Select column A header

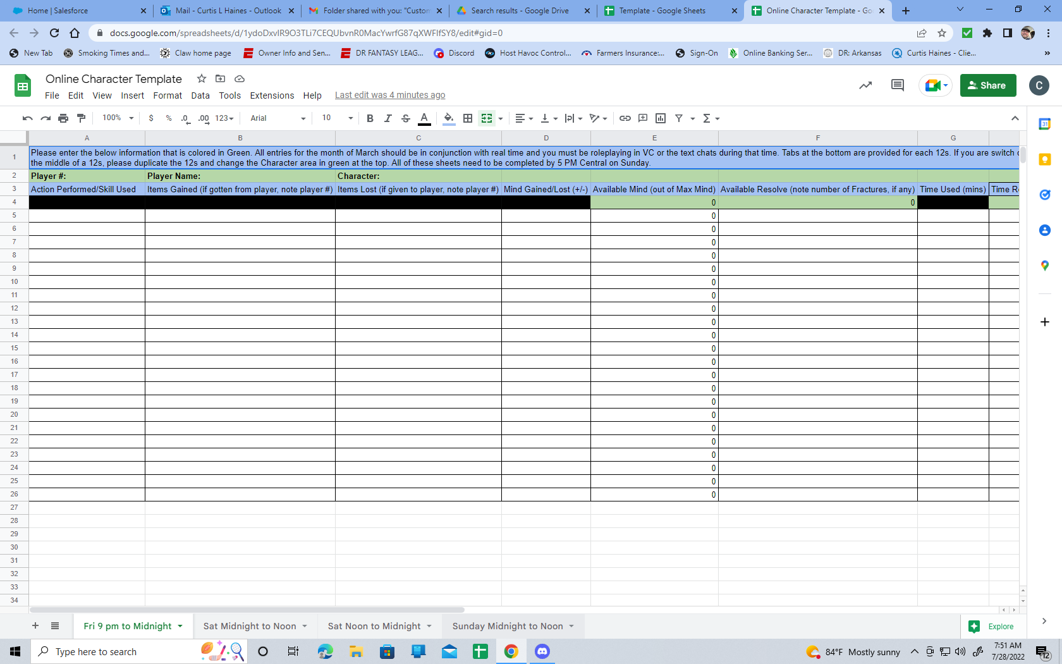point(87,138)
